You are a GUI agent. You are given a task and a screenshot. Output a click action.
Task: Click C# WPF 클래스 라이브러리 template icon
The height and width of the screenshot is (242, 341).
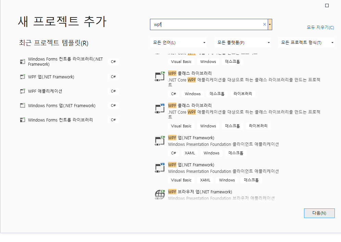[160, 77]
